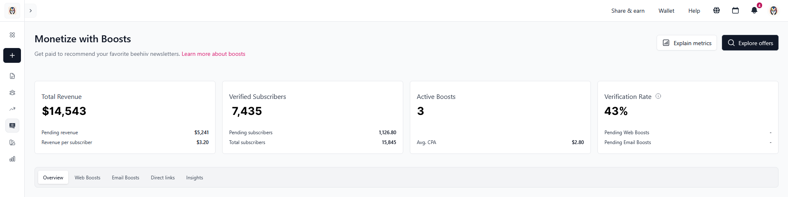
Task: Open the dashboard grid icon in the sidebar
Action: tap(12, 35)
